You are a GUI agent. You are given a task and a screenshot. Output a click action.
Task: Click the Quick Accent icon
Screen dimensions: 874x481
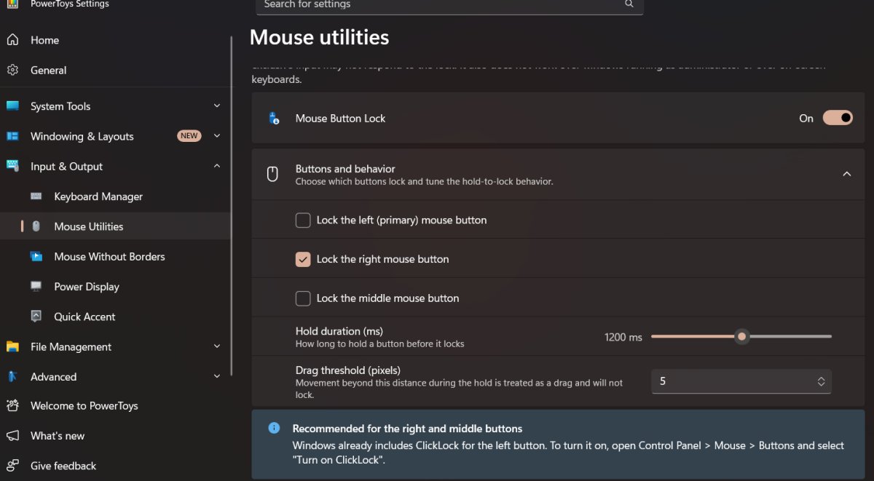36,317
